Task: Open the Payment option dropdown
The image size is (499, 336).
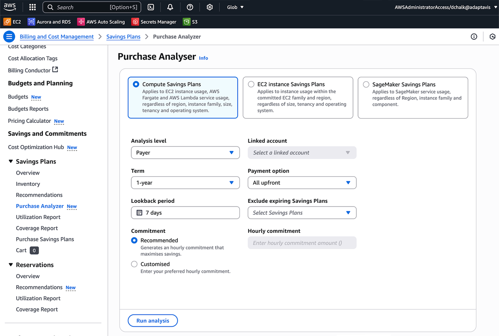Action: (302, 183)
